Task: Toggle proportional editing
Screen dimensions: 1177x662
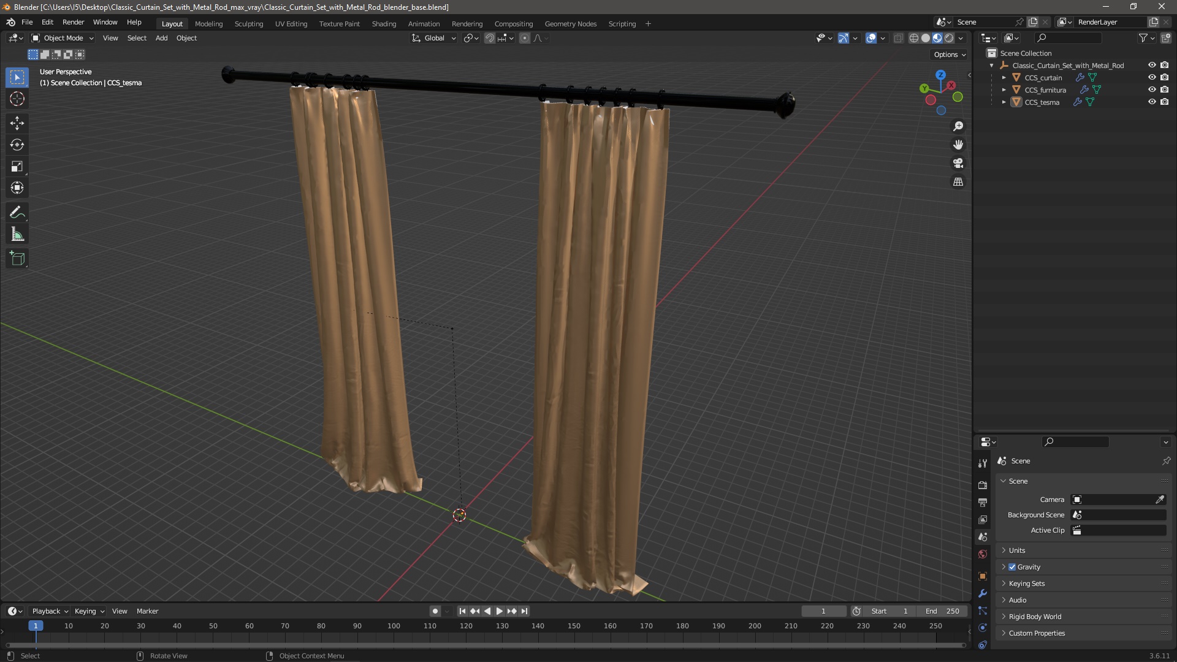Action: point(525,38)
